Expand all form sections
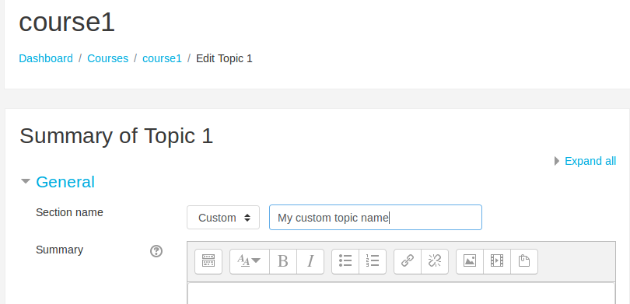The width and height of the screenshot is (630, 304). pyautogui.click(x=590, y=161)
